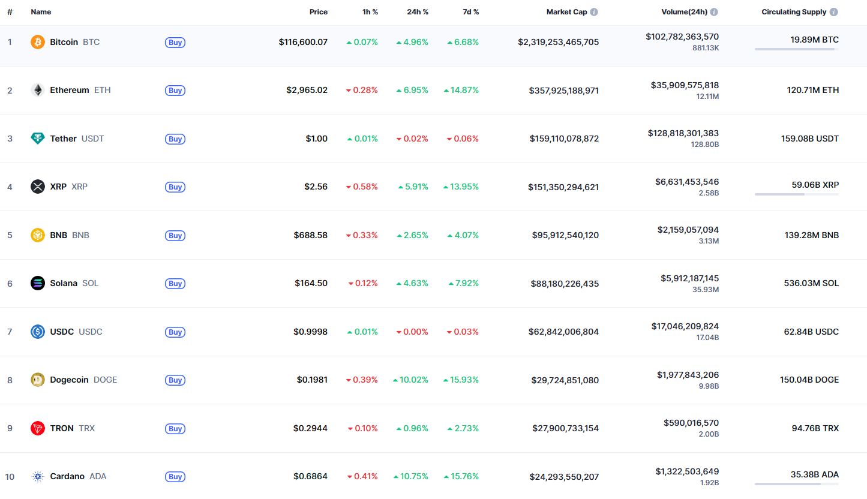Open the Solana name link
Image resolution: width=867 pixels, height=499 pixels.
point(64,283)
